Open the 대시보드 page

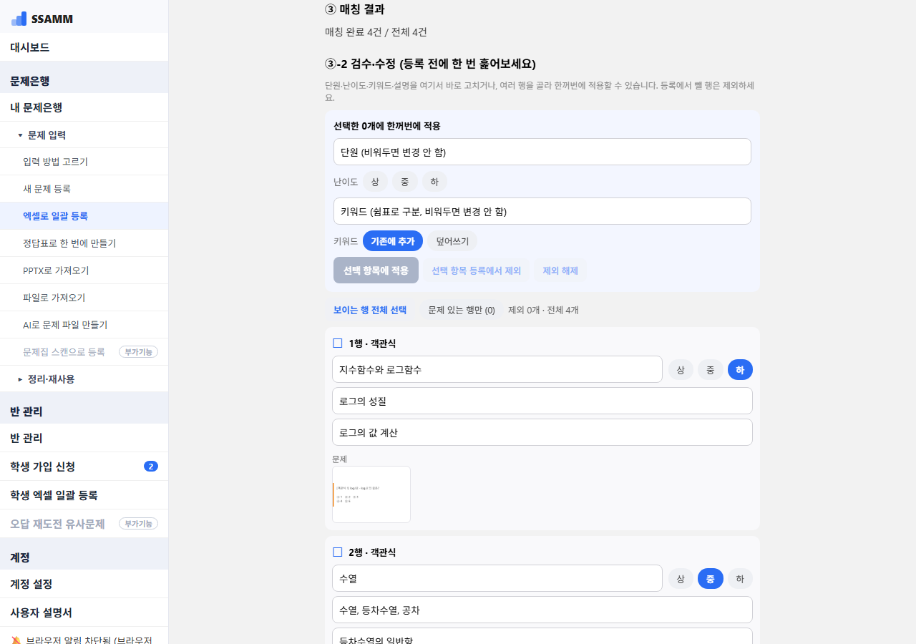[84, 47]
